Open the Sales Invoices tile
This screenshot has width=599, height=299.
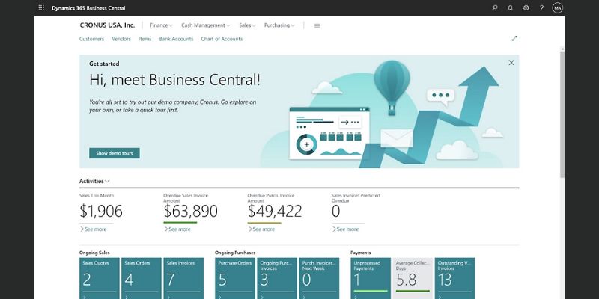[183, 278]
